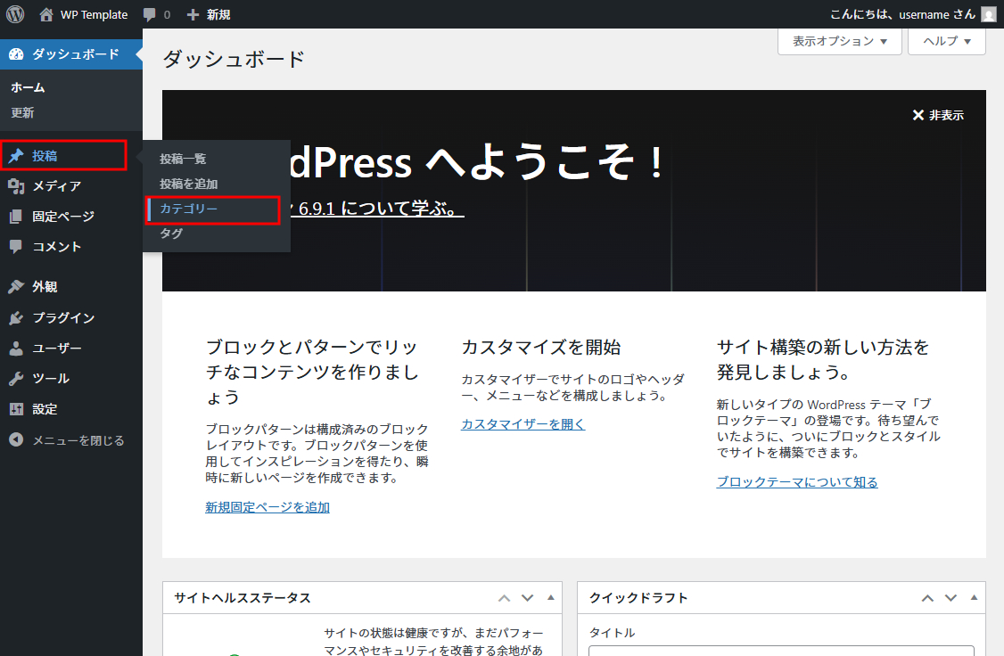The image size is (1004, 656).
Task: Click the ダッシュボード page heading
Action: click(x=234, y=60)
